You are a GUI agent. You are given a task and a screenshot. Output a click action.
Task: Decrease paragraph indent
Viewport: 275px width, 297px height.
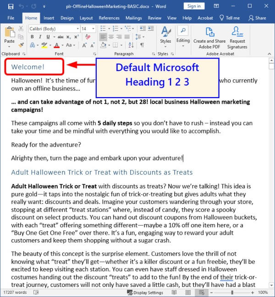143,28
